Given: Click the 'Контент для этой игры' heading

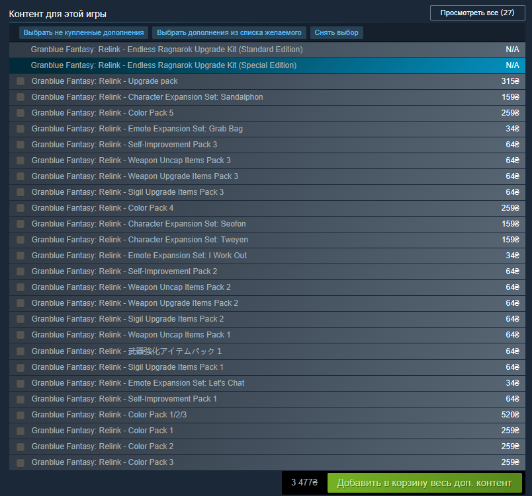Looking at the screenshot, I should pyautogui.click(x=58, y=14).
